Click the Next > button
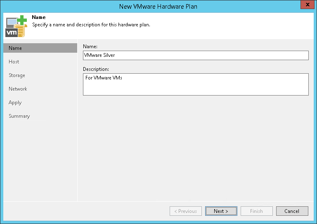This screenshot has height=224, width=317. tap(221, 211)
